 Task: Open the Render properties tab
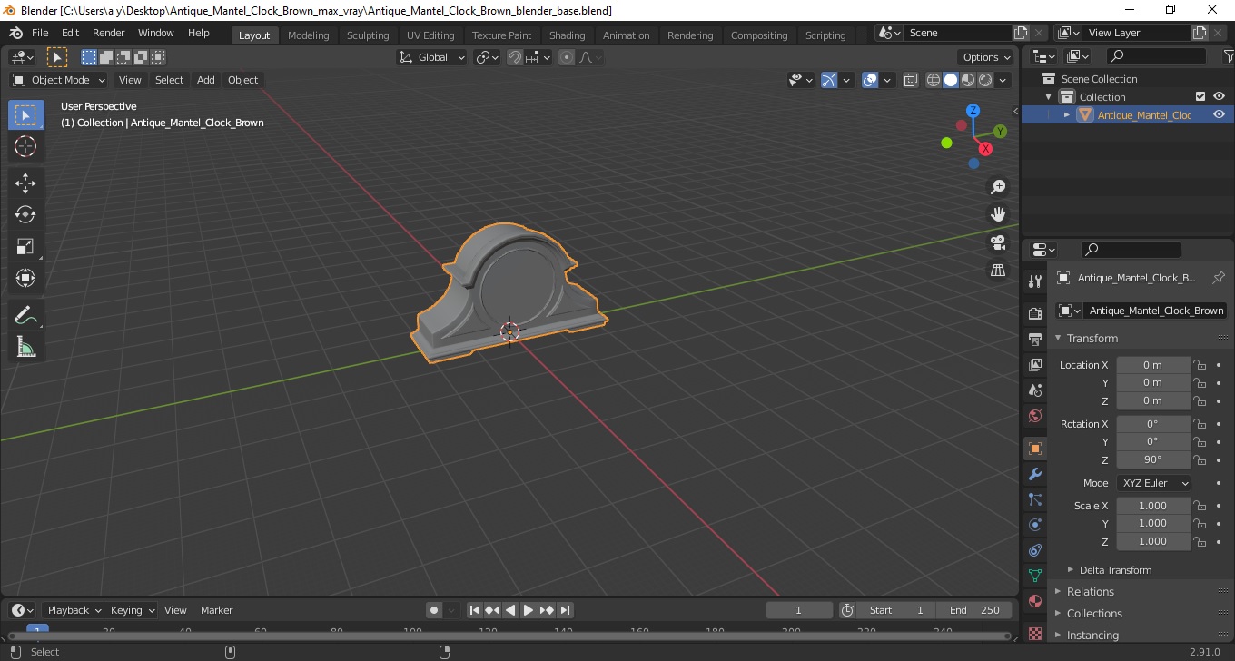(1034, 314)
